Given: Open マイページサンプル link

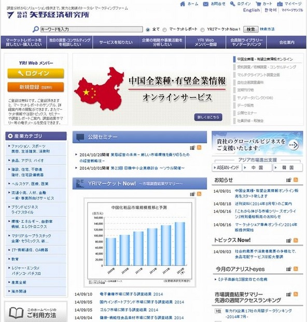Looking at the screenshot, I should [292, 10].
